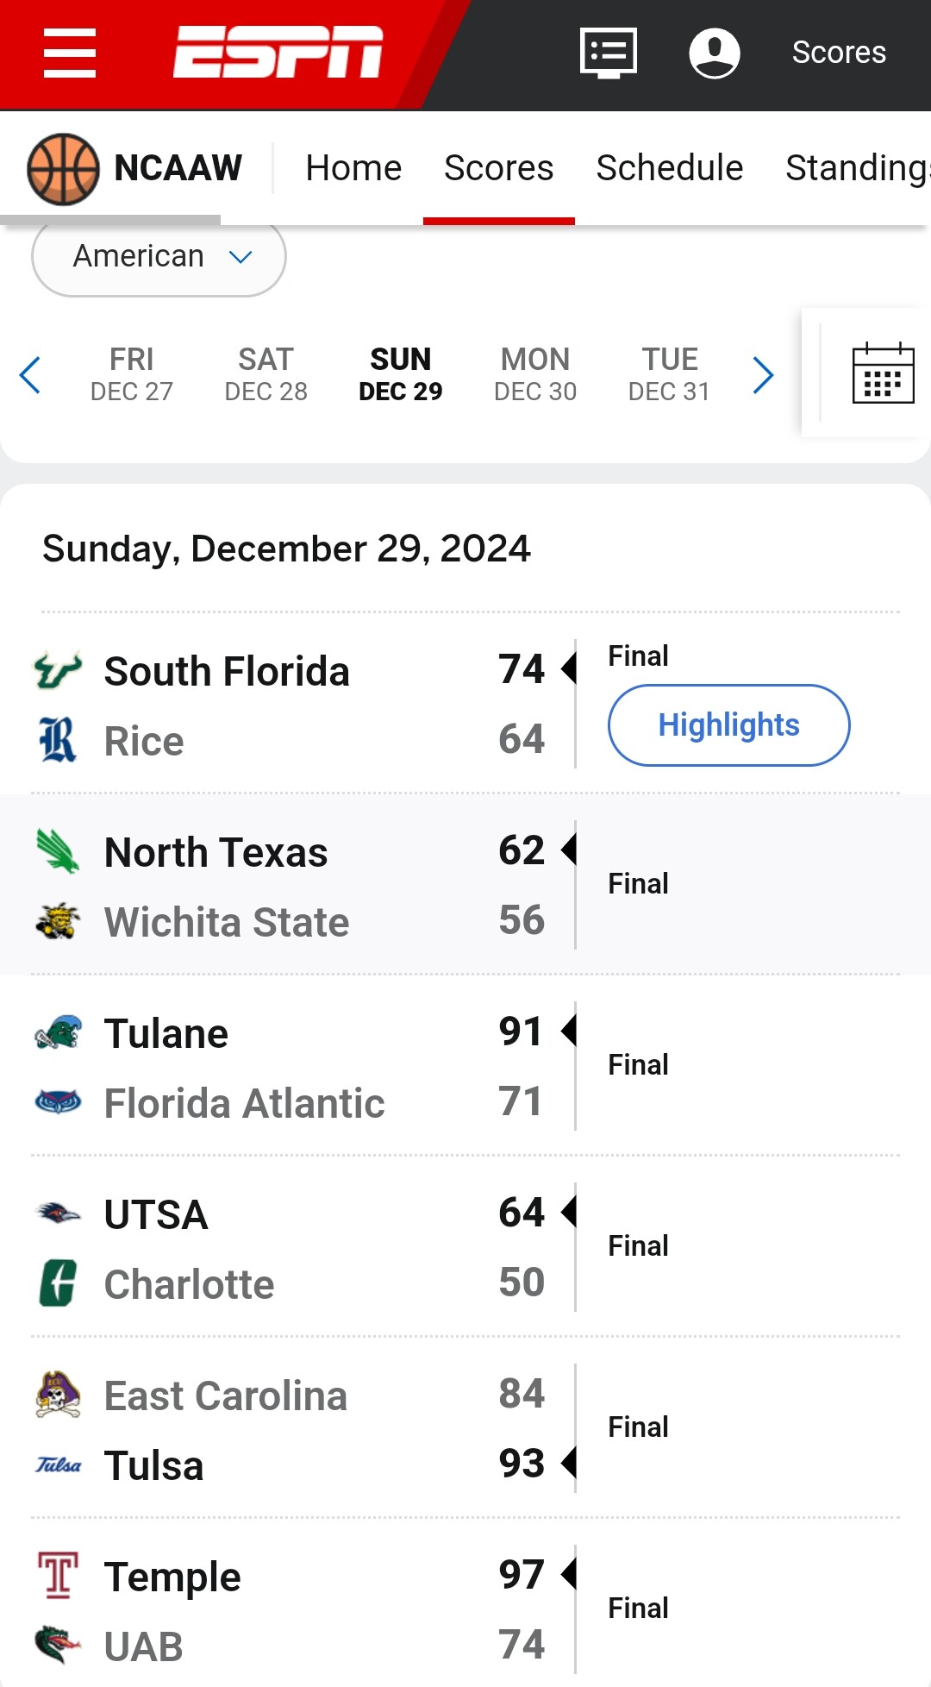Image resolution: width=931 pixels, height=1687 pixels.
Task: Go to previous dates with left chevron
Action: 30,375
